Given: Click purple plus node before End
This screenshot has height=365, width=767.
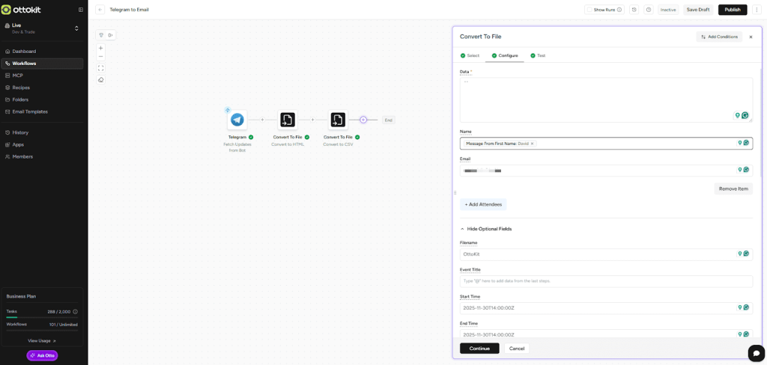Looking at the screenshot, I should pos(363,120).
